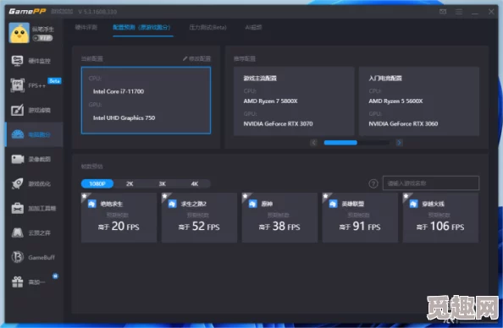Switch to the stress test (Beta) tab
The height and width of the screenshot is (328, 503).
click(x=207, y=27)
